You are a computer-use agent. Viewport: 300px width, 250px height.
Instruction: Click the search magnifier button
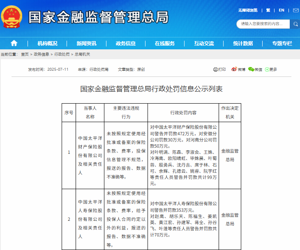coord(295,24)
